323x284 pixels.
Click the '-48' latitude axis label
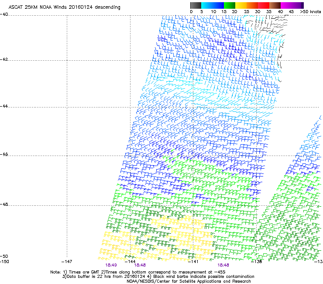pos(4,204)
